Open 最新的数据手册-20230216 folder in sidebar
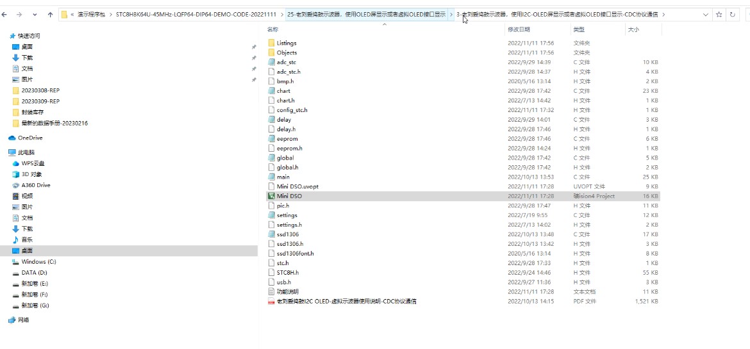The height and width of the screenshot is (349, 750). coord(54,124)
